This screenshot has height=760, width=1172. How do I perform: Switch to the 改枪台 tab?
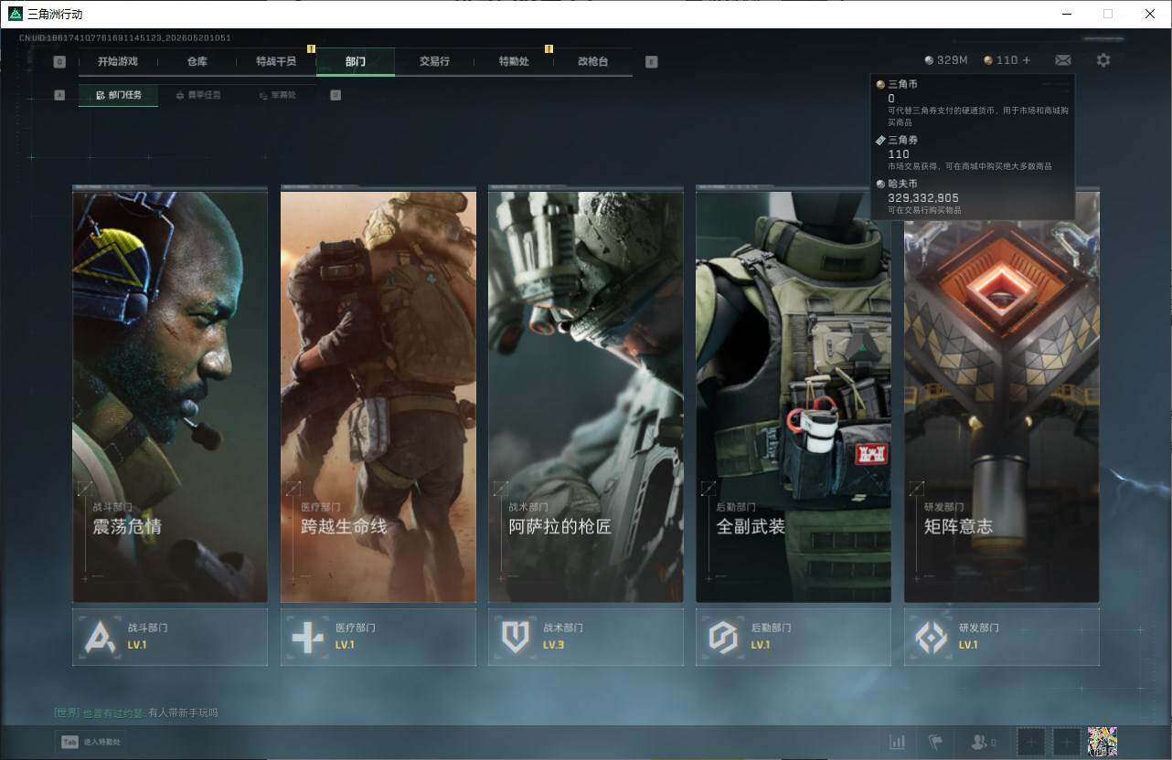592,61
